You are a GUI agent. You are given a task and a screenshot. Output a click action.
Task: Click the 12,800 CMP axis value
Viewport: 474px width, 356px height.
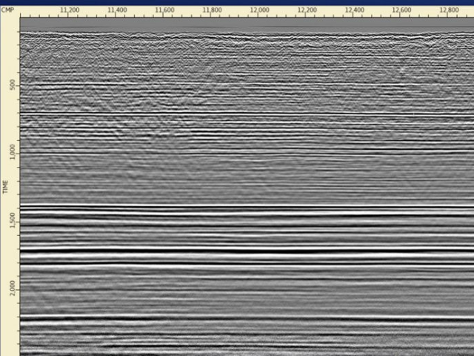449,10
